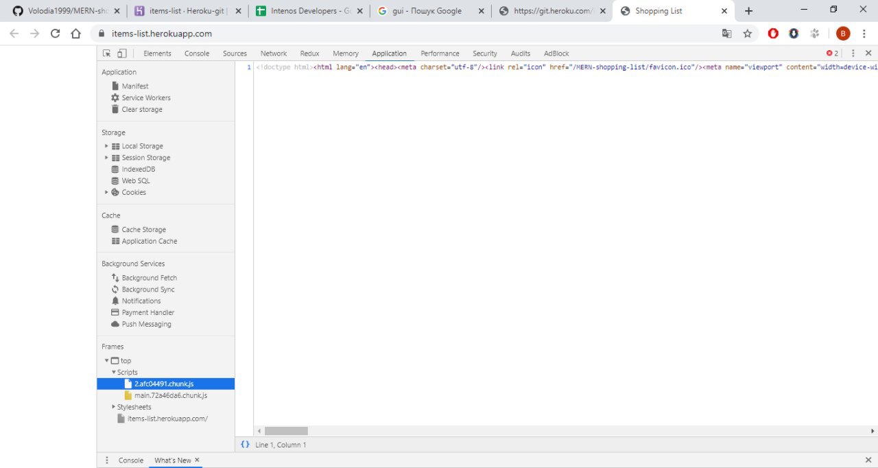This screenshot has height=468, width=878.
Task: Close the bottom drawer
Action: click(x=868, y=460)
